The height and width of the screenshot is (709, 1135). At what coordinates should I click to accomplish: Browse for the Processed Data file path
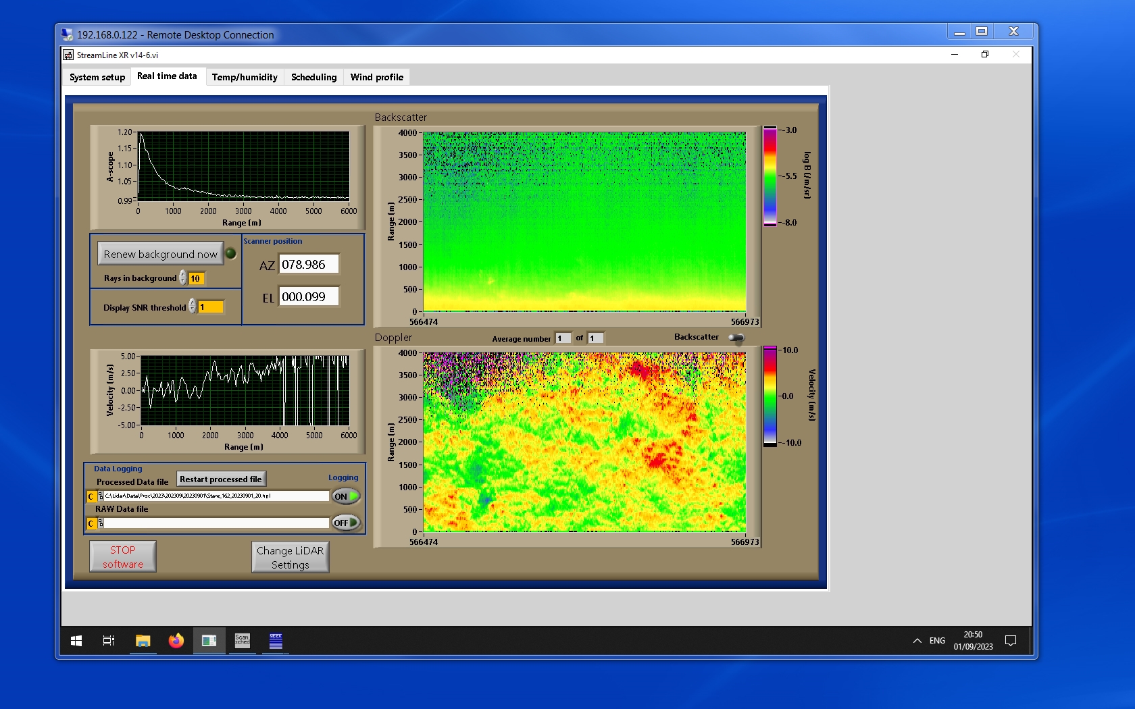[x=101, y=496]
